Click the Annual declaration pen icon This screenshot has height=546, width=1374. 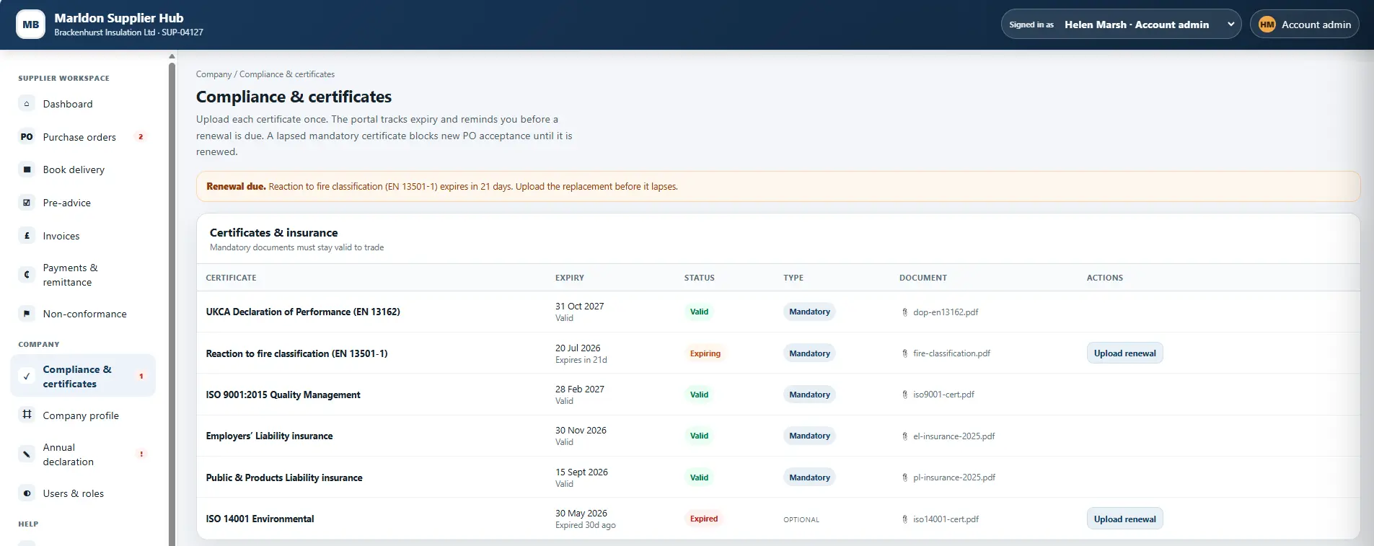27,454
